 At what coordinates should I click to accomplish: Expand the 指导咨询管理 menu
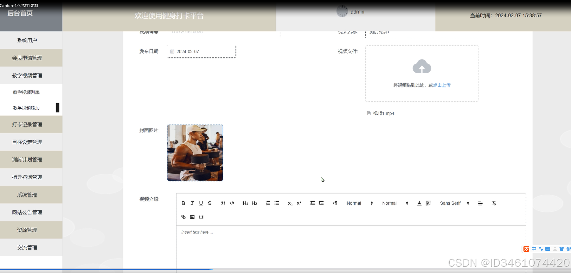pos(31,177)
